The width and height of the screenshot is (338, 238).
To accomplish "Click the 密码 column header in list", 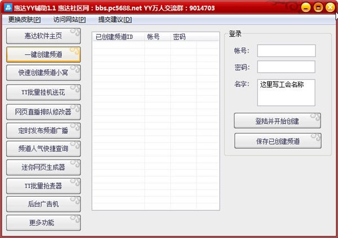I will click(x=184, y=37).
